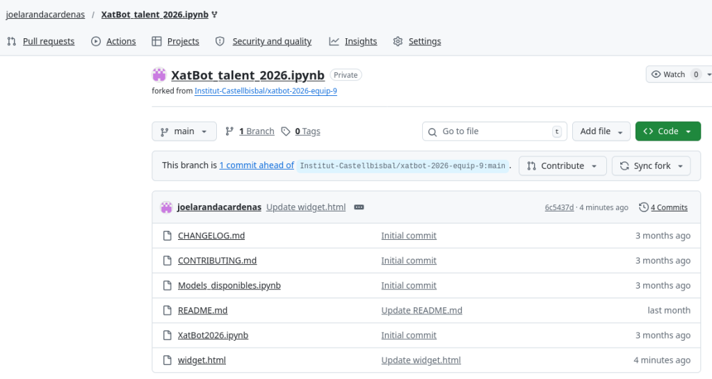Focus the Go to file search field
The image size is (712, 379).
pos(494,131)
